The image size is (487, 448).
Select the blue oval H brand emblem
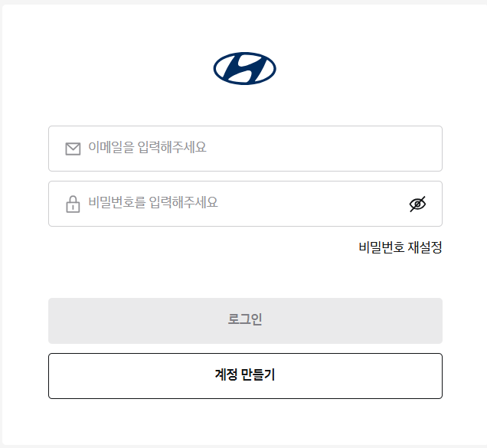245,68
